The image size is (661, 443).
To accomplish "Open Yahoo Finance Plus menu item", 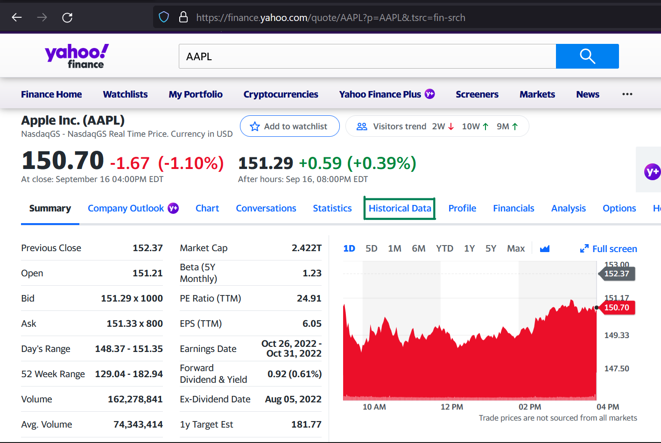I will point(380,94).
